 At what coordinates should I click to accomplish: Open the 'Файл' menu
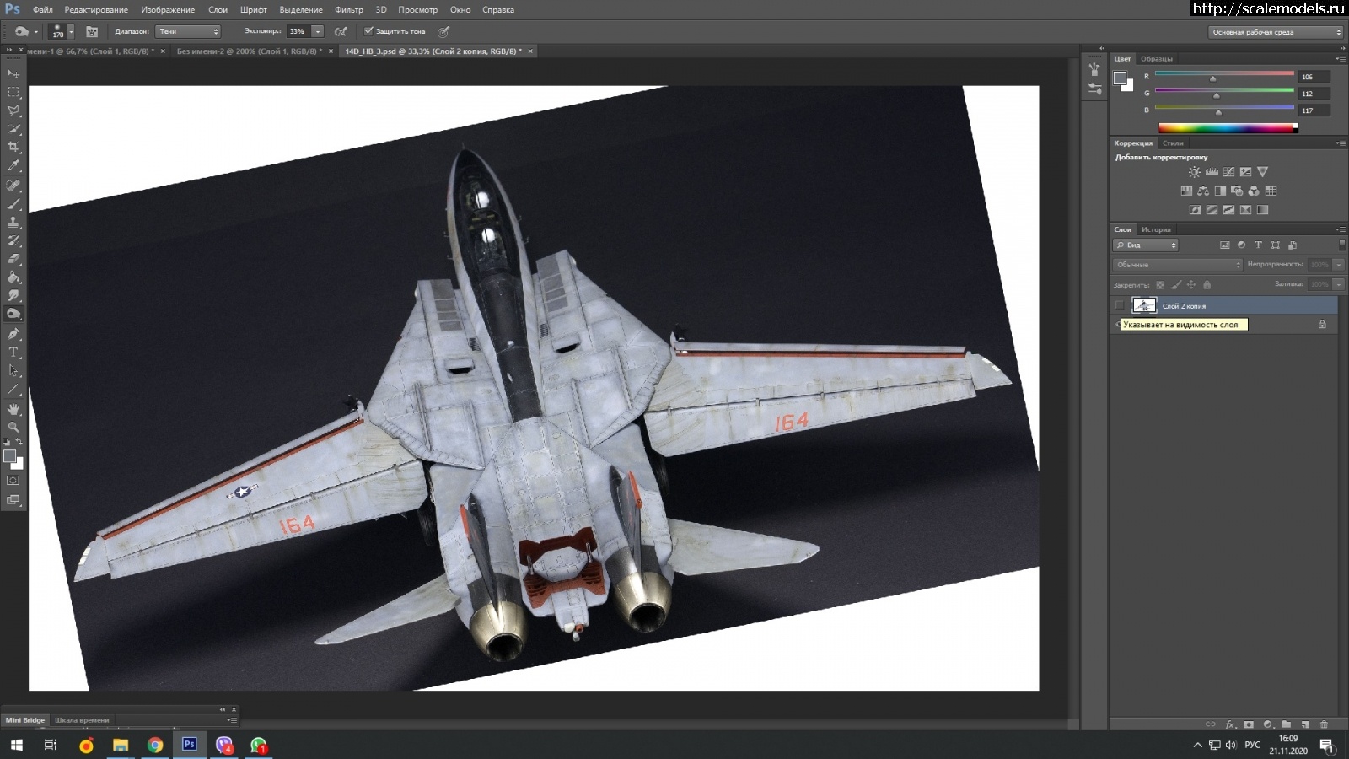(x=43, y=10)
